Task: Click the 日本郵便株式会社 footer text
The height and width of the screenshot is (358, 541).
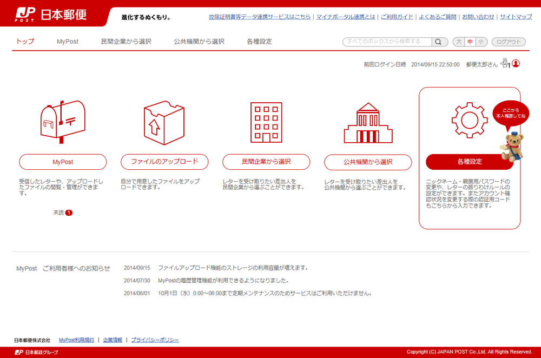Action: [x=32, y=340]
